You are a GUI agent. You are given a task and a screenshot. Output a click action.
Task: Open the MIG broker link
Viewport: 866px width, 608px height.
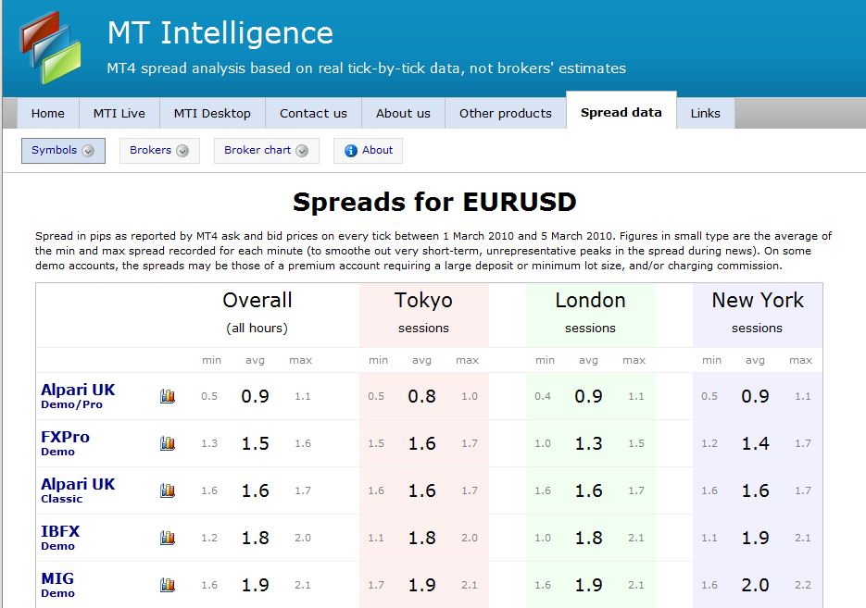(x=57, y=578)
